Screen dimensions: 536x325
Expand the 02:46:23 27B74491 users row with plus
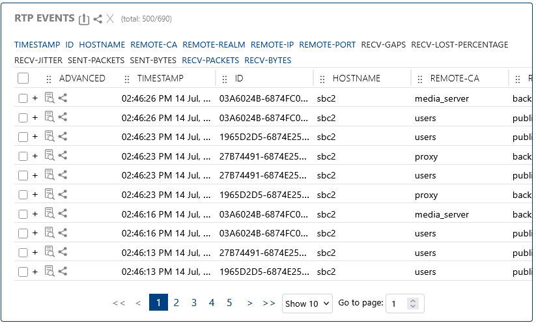(x=35, y=175)
